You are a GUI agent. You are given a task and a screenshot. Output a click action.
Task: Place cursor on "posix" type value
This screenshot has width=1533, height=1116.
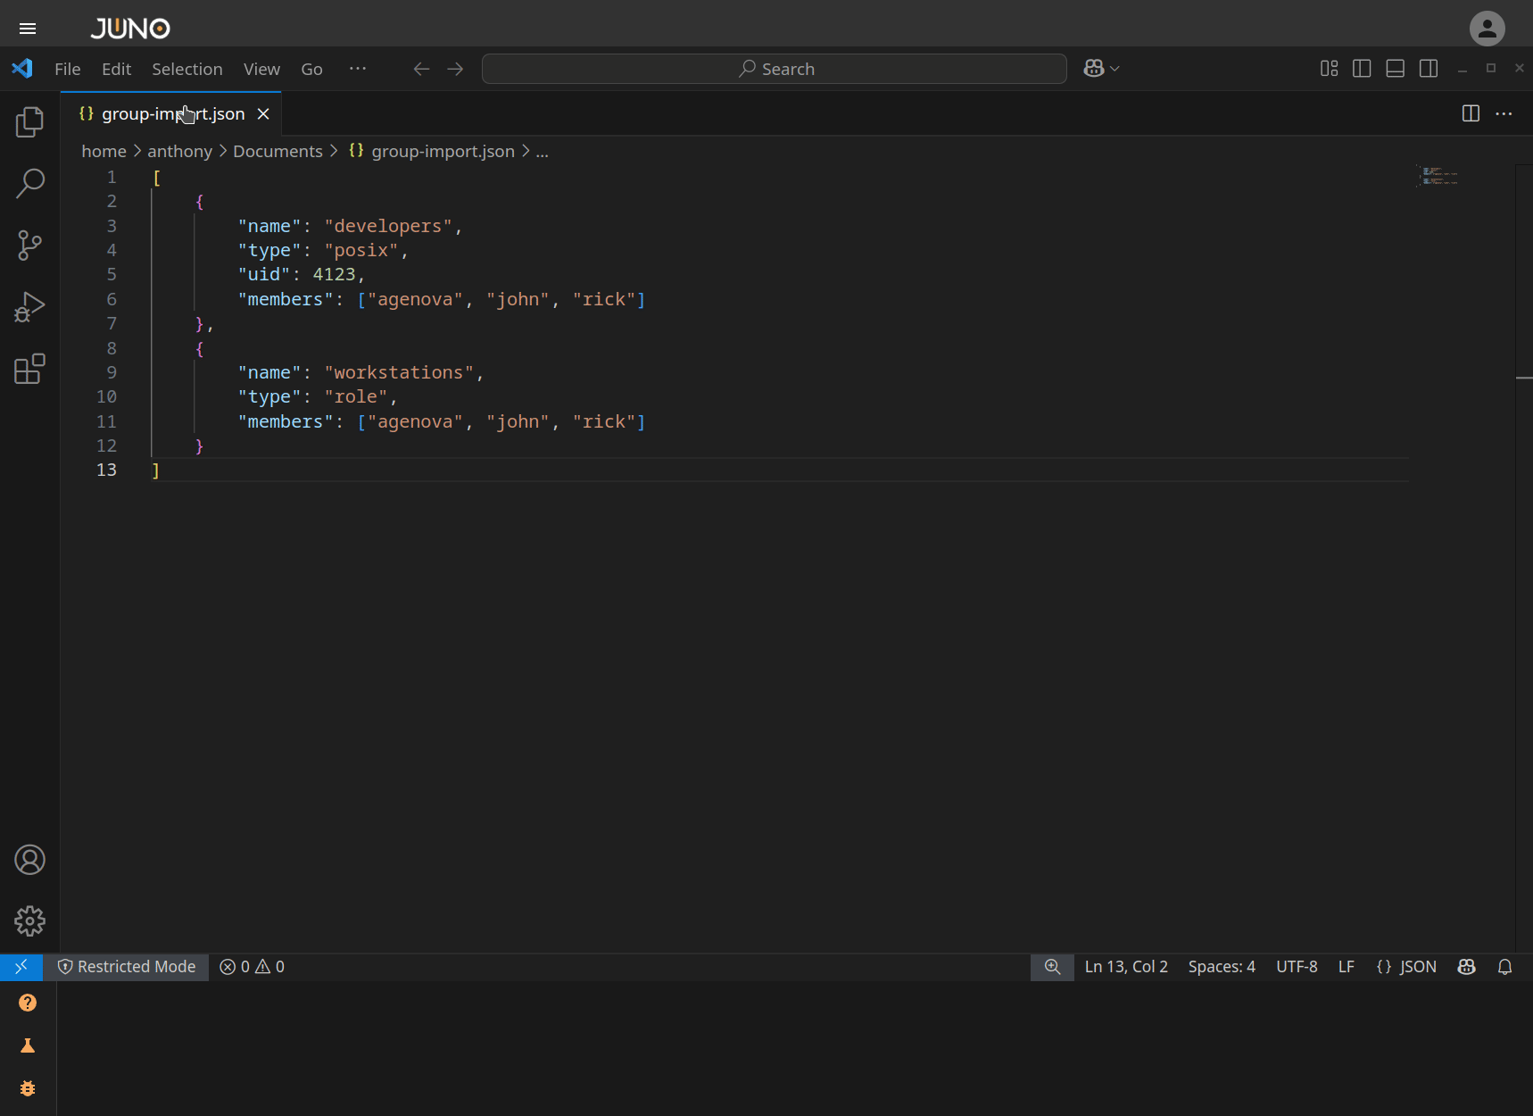click(x=361, y=250)
